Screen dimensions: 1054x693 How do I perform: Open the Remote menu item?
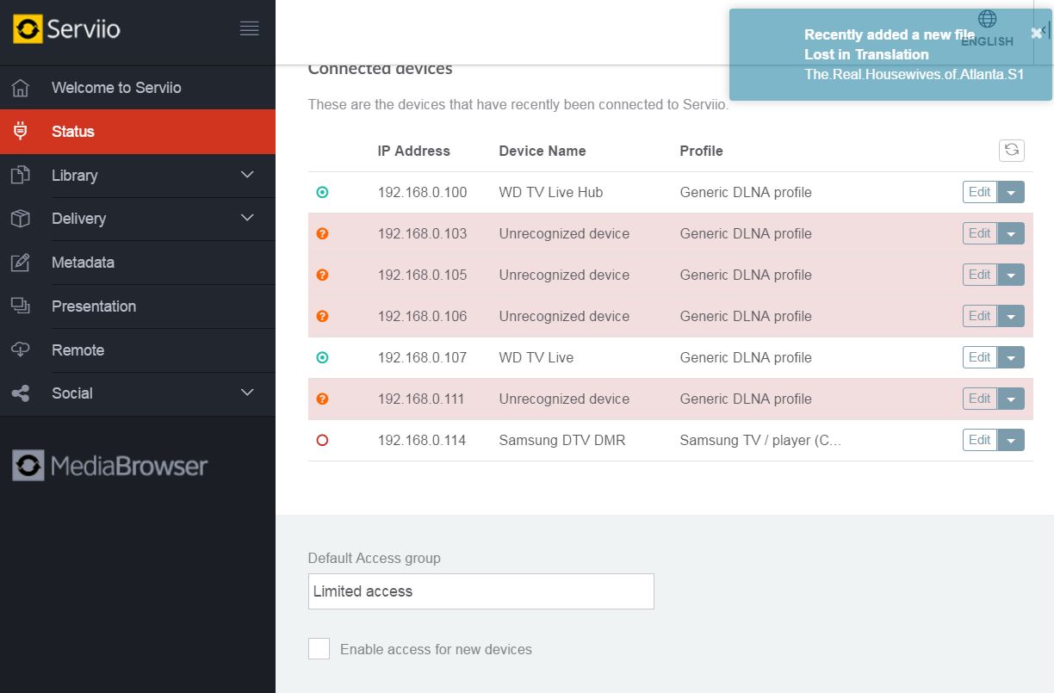click(x=77, y=350)
